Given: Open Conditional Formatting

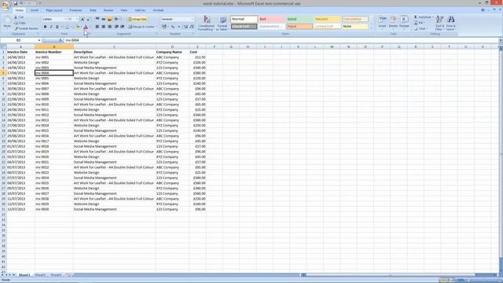Looking at the screenshot, I should click(206, 23).
